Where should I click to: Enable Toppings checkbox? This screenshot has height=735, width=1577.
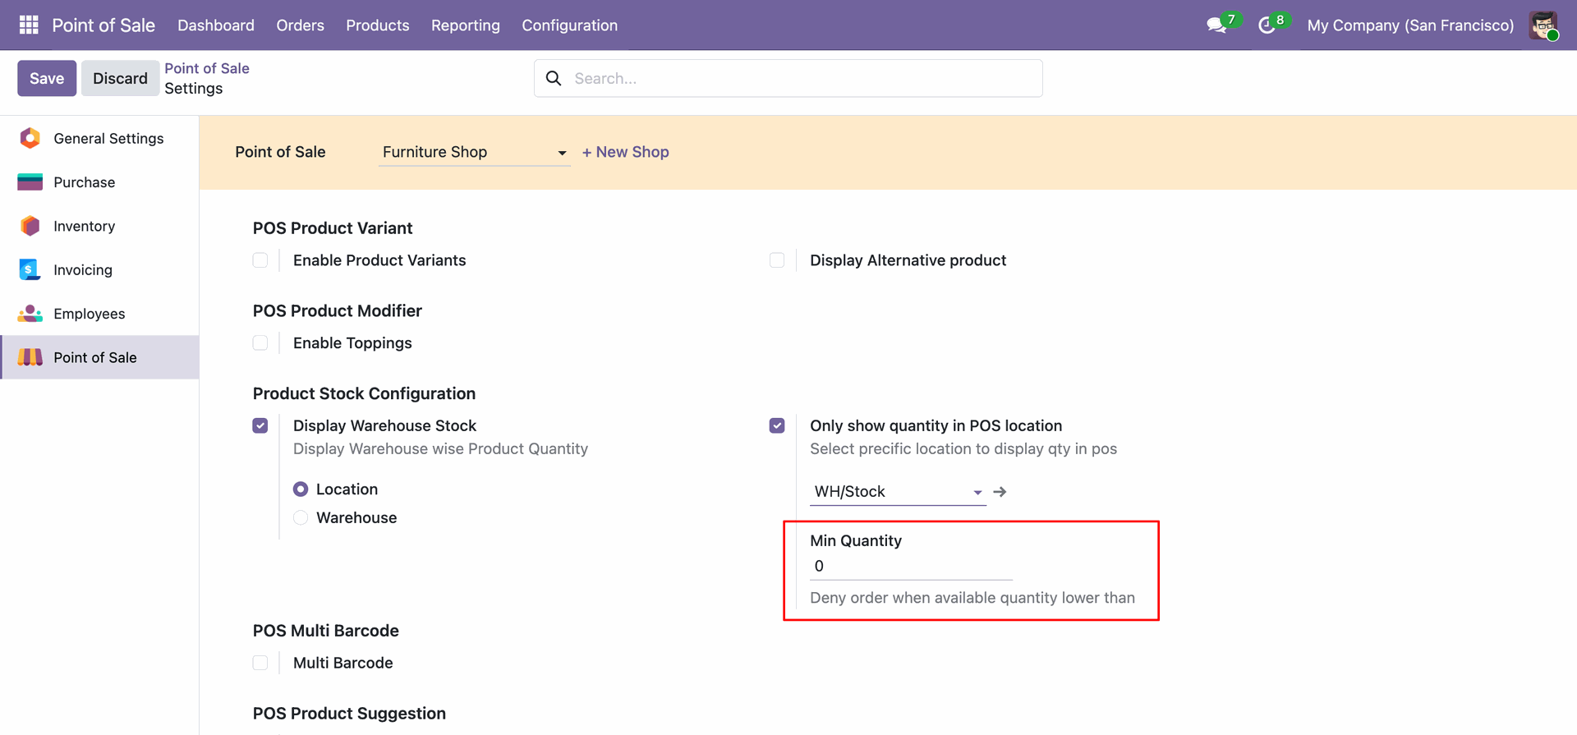coord(260,343)
